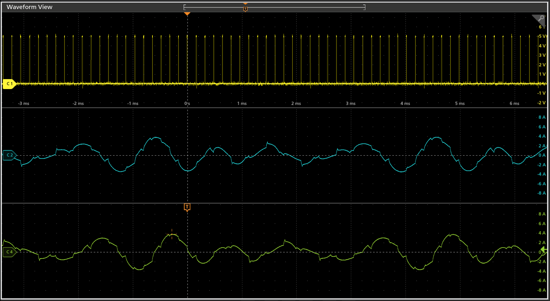Click the 0 s time axis label
This screenshot has width=550, height=301.
(187, 104)
